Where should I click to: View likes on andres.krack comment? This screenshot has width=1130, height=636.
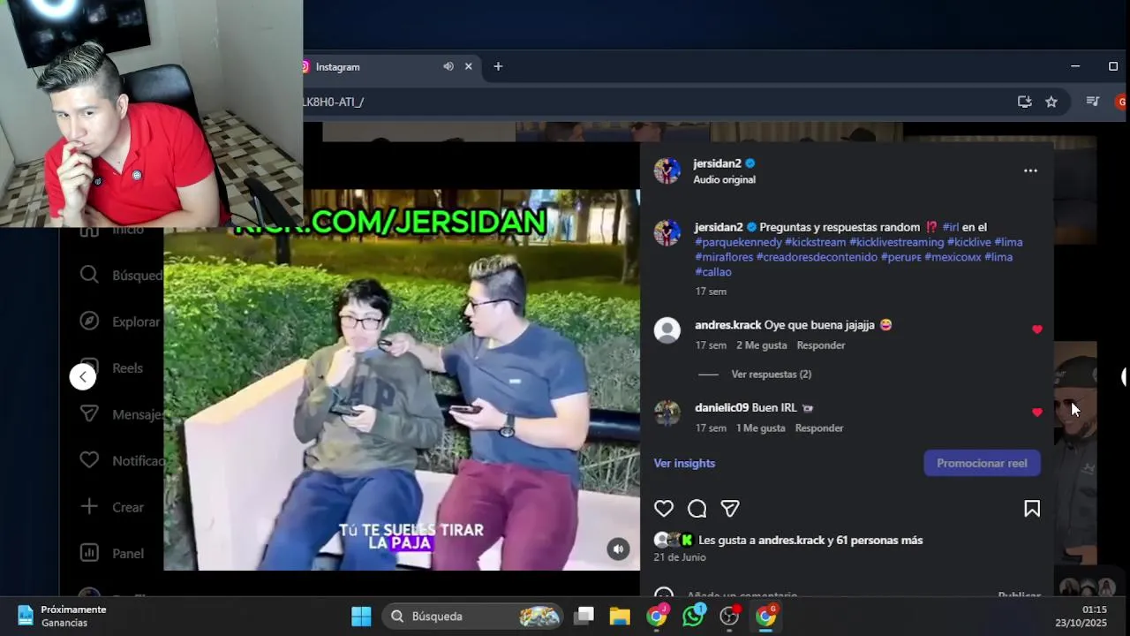(x=762, y=345)
